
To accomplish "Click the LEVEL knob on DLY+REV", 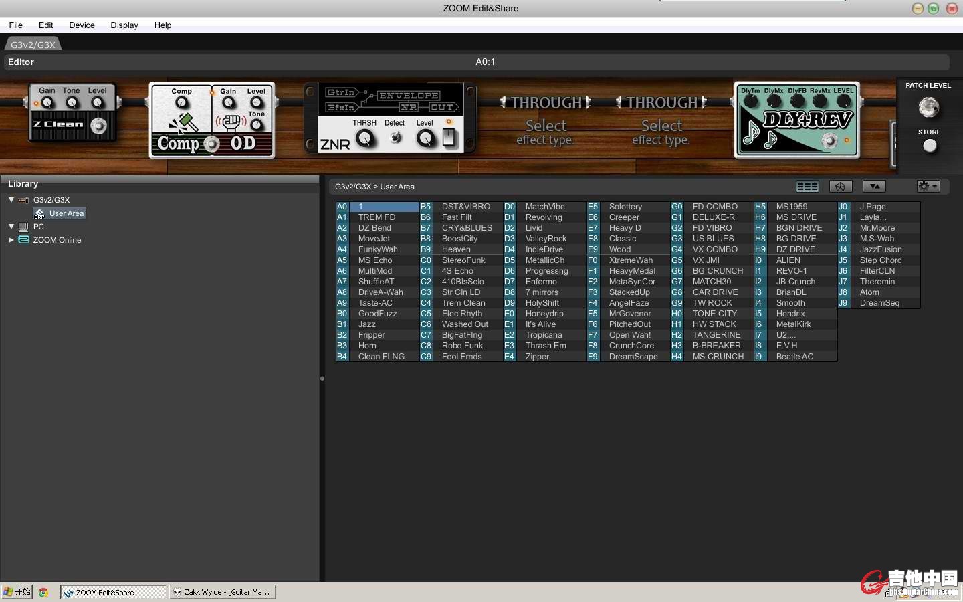I will coord(844,102).
